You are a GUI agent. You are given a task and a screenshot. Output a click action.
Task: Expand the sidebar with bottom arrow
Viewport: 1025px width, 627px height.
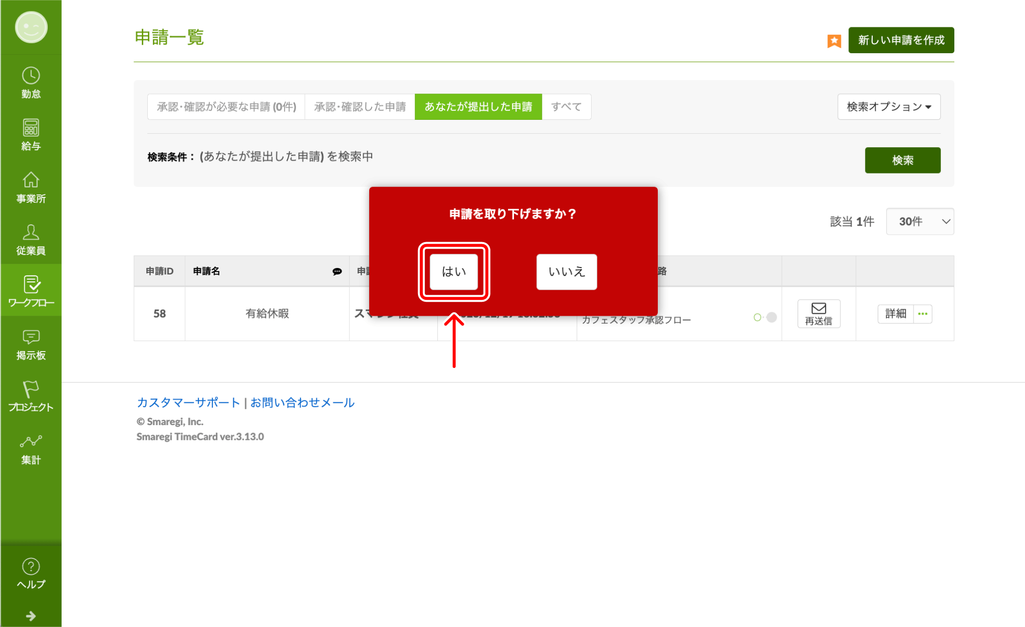(31, 616)
